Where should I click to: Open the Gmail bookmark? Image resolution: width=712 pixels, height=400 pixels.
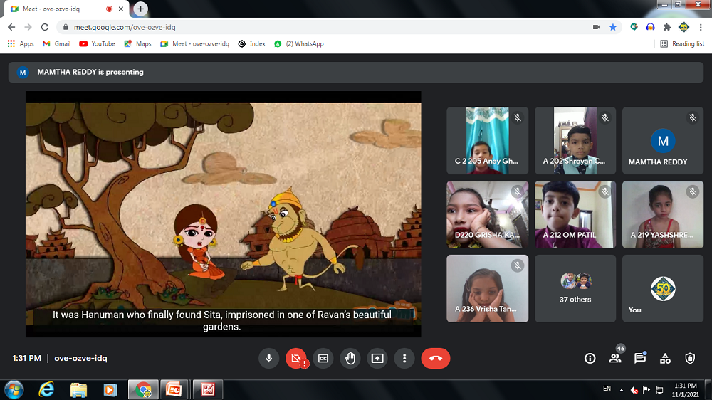pyautogui.click(x=57, y=43)
